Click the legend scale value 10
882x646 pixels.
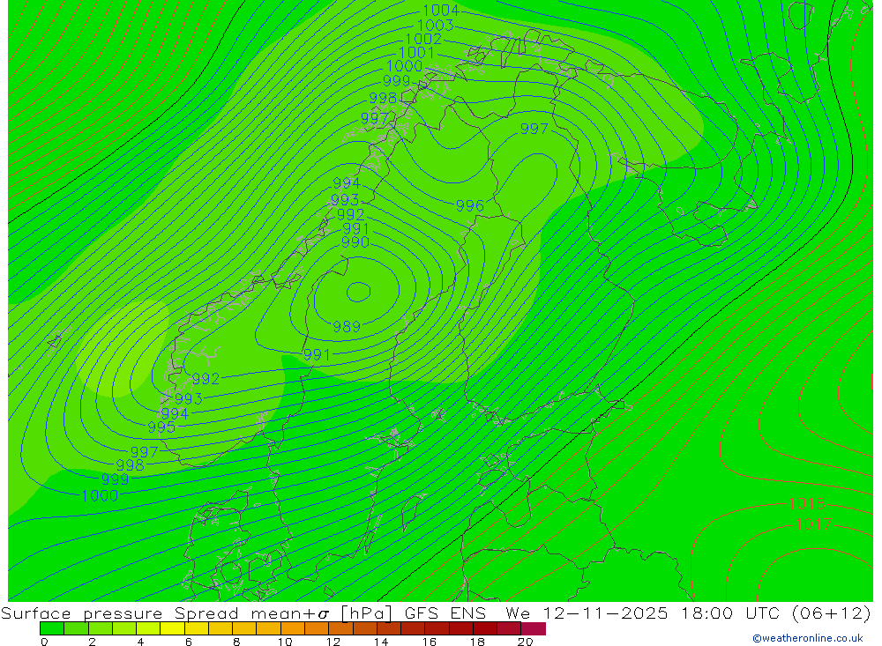(x=285, y=642)
